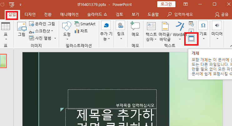Open Quick Access Toolbar customize dropdown

pos(20,5)
